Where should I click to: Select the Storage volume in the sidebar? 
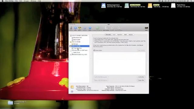[79, 44]
